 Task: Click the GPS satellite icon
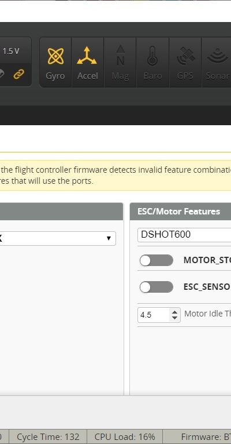(185, 56)
